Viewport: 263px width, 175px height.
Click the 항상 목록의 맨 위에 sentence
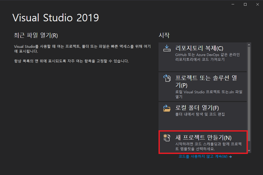point(72,61)
